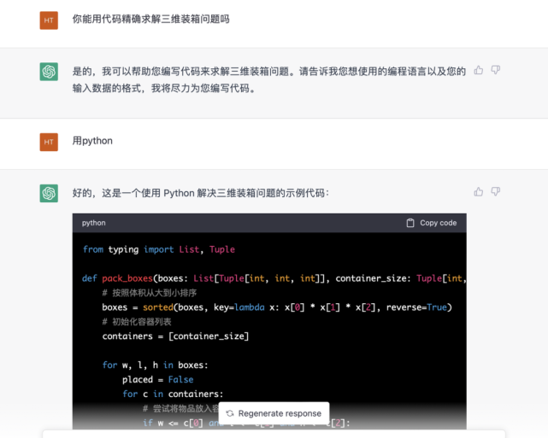Click the circular arrows icon in Regenerate response
The image size is (548, 438).
click(x=230, y=413)
